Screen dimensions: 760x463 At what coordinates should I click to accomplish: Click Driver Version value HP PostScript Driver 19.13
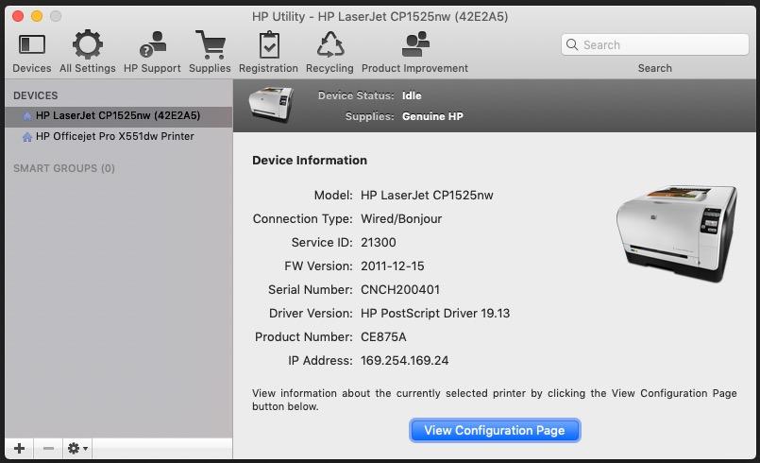tap(435, 313)
